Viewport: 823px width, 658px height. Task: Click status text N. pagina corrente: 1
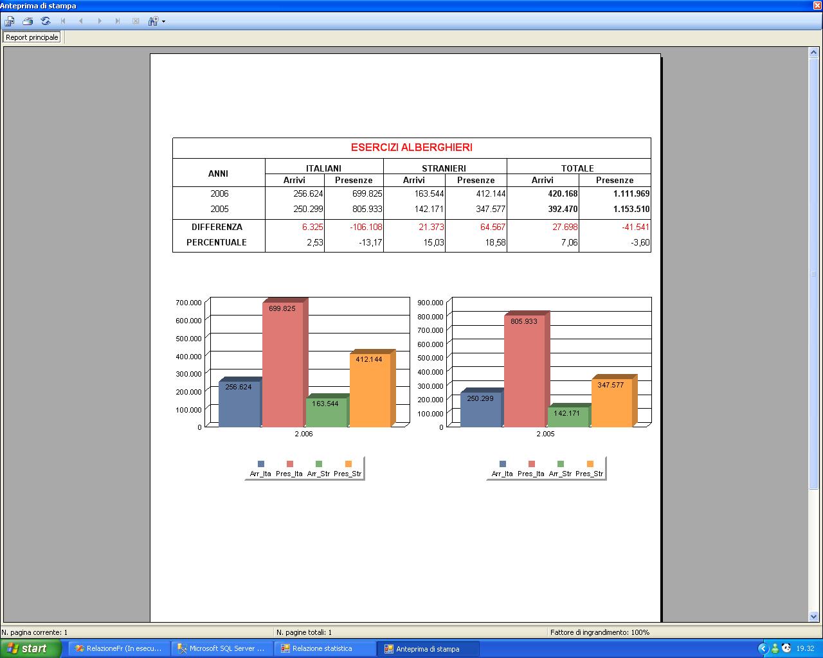coord(35,632)
